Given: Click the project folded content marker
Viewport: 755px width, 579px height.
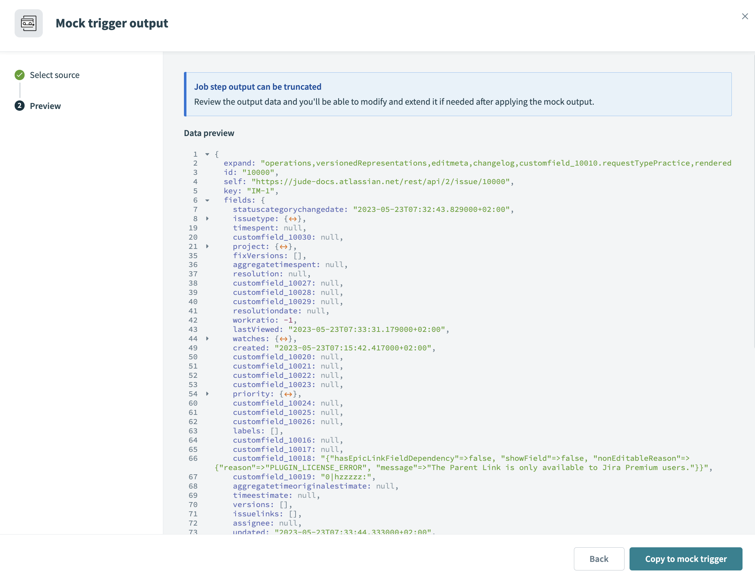Looking at the screenshot, I should (x=283, y=247).
